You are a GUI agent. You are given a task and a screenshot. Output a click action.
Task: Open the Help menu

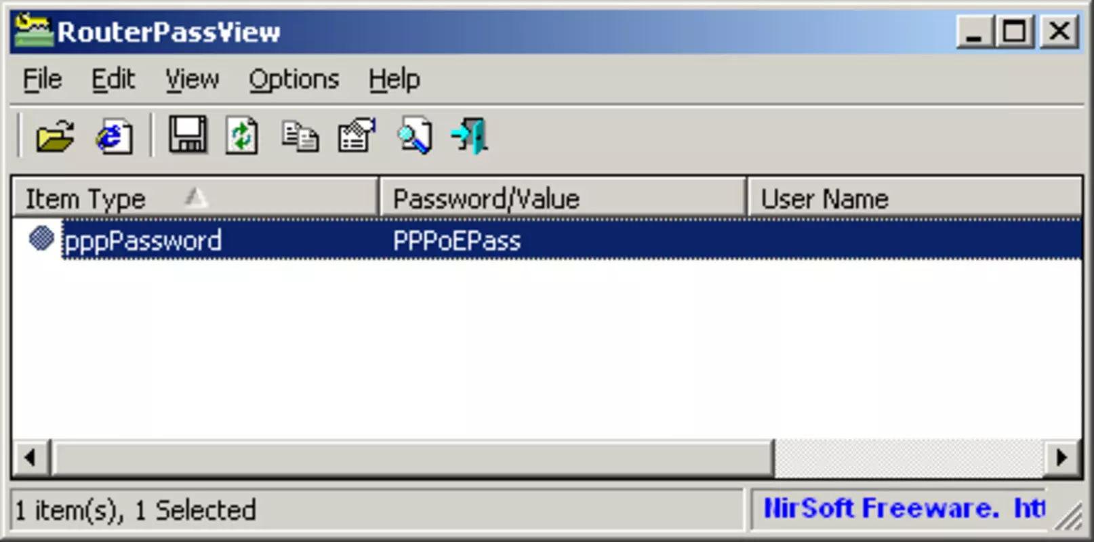tap(394, 80)
